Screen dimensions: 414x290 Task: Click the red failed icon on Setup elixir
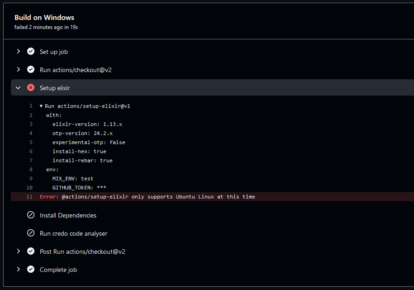31,87
